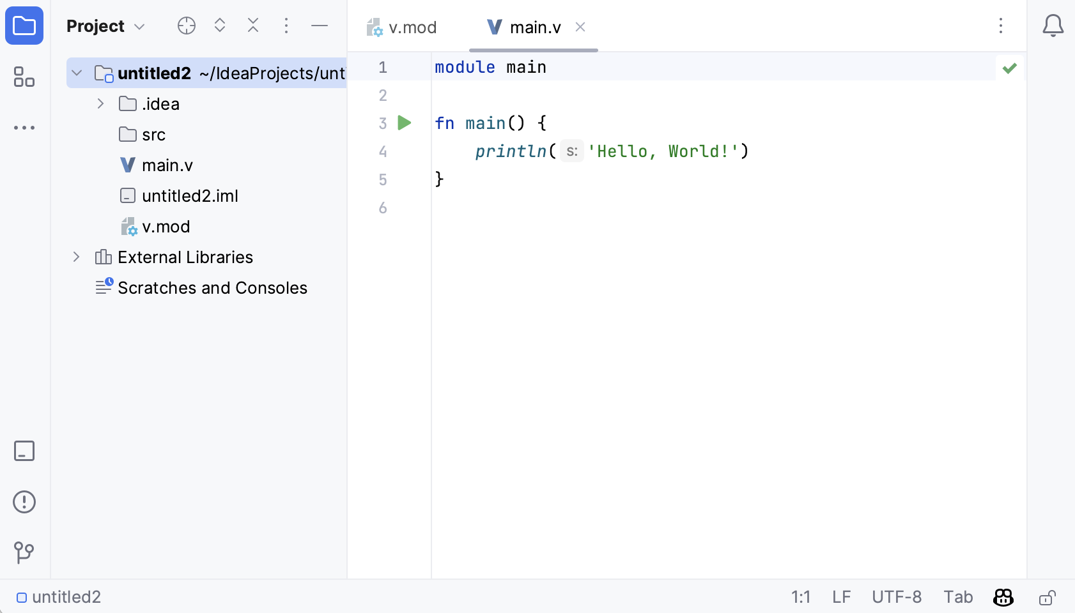Open the Structure tool window icon
The width and height of the screenshot is (1075, 613).
click(24, 77)
